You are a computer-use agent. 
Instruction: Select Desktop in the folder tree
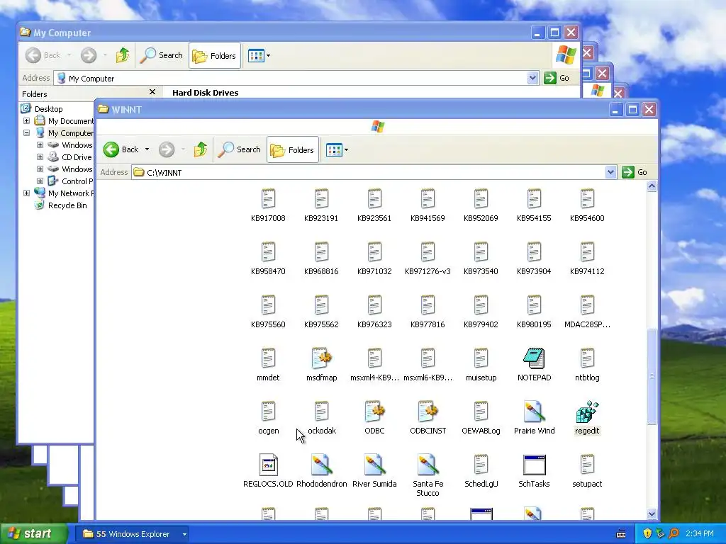pos(48,108)
